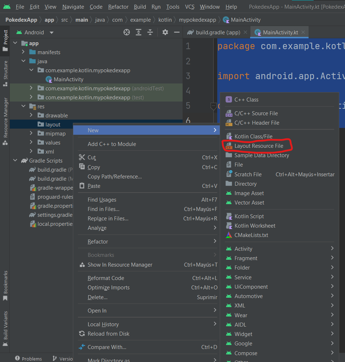Screen dimensions: 345x362
Task: Open Project panel settings gear
Action: click(165, 33)
